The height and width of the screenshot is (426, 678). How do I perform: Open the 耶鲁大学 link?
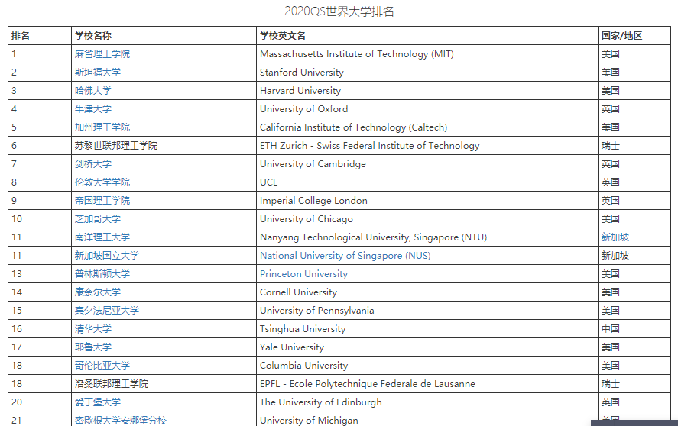point(93,347)
